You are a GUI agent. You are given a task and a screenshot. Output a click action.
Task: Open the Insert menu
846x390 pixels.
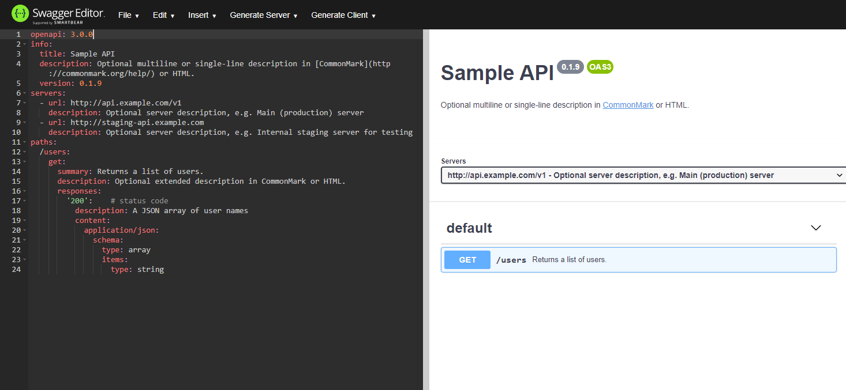point(202,16)
